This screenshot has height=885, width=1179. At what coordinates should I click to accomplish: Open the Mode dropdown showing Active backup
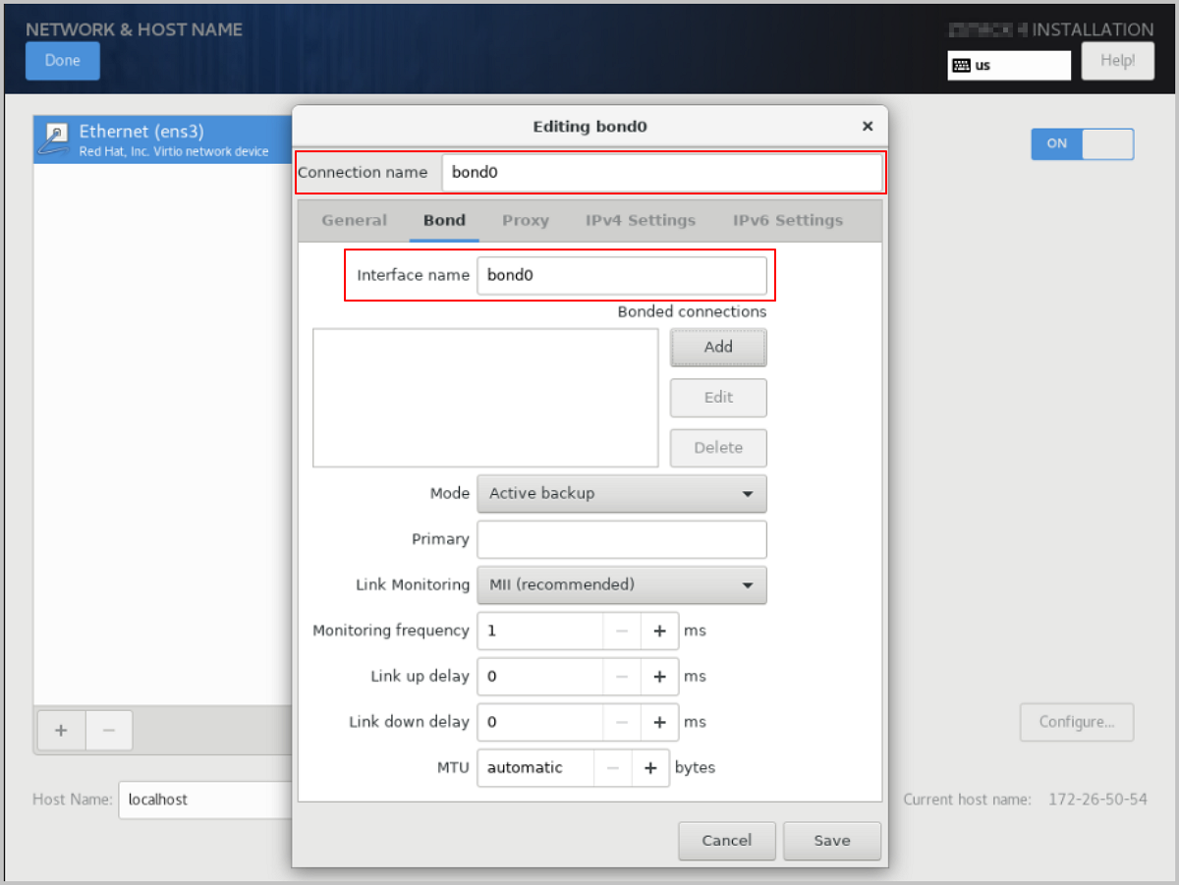pyautogui.click(x=621, y=493)
